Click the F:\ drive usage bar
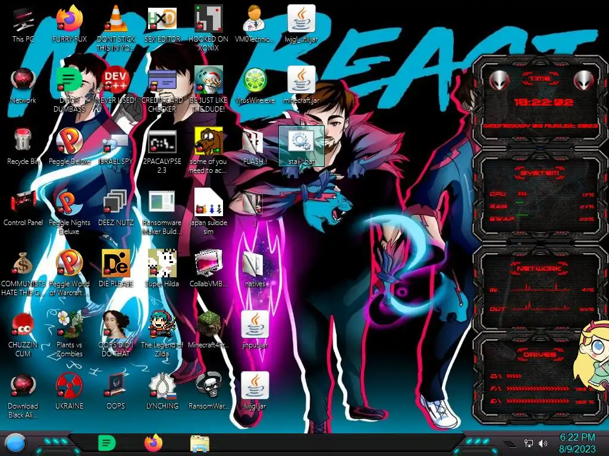Image resolution: width=609 pixels, height=456 pixels. tap(538, 388)
